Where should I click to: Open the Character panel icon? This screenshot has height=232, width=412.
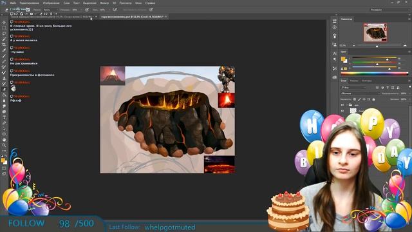pos(335,53)
